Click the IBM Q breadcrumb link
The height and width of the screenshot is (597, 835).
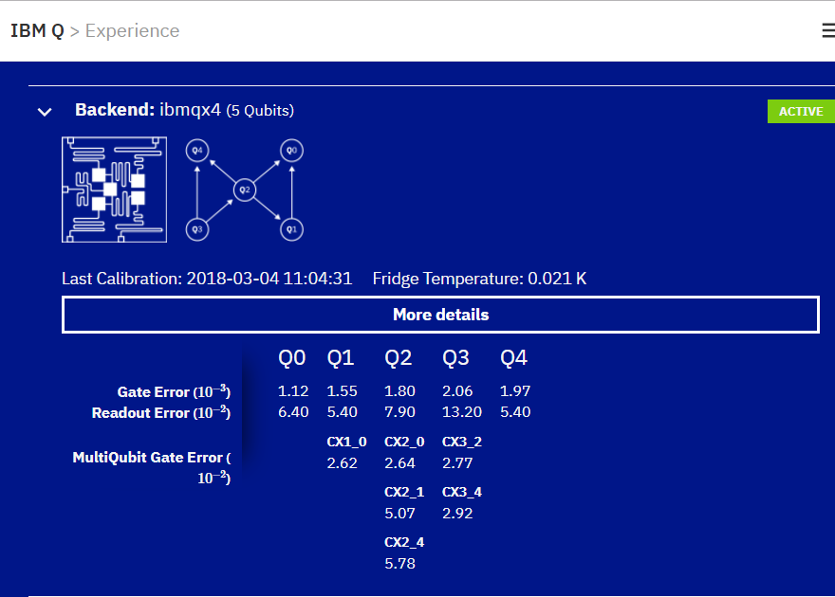tap(37, 31)
